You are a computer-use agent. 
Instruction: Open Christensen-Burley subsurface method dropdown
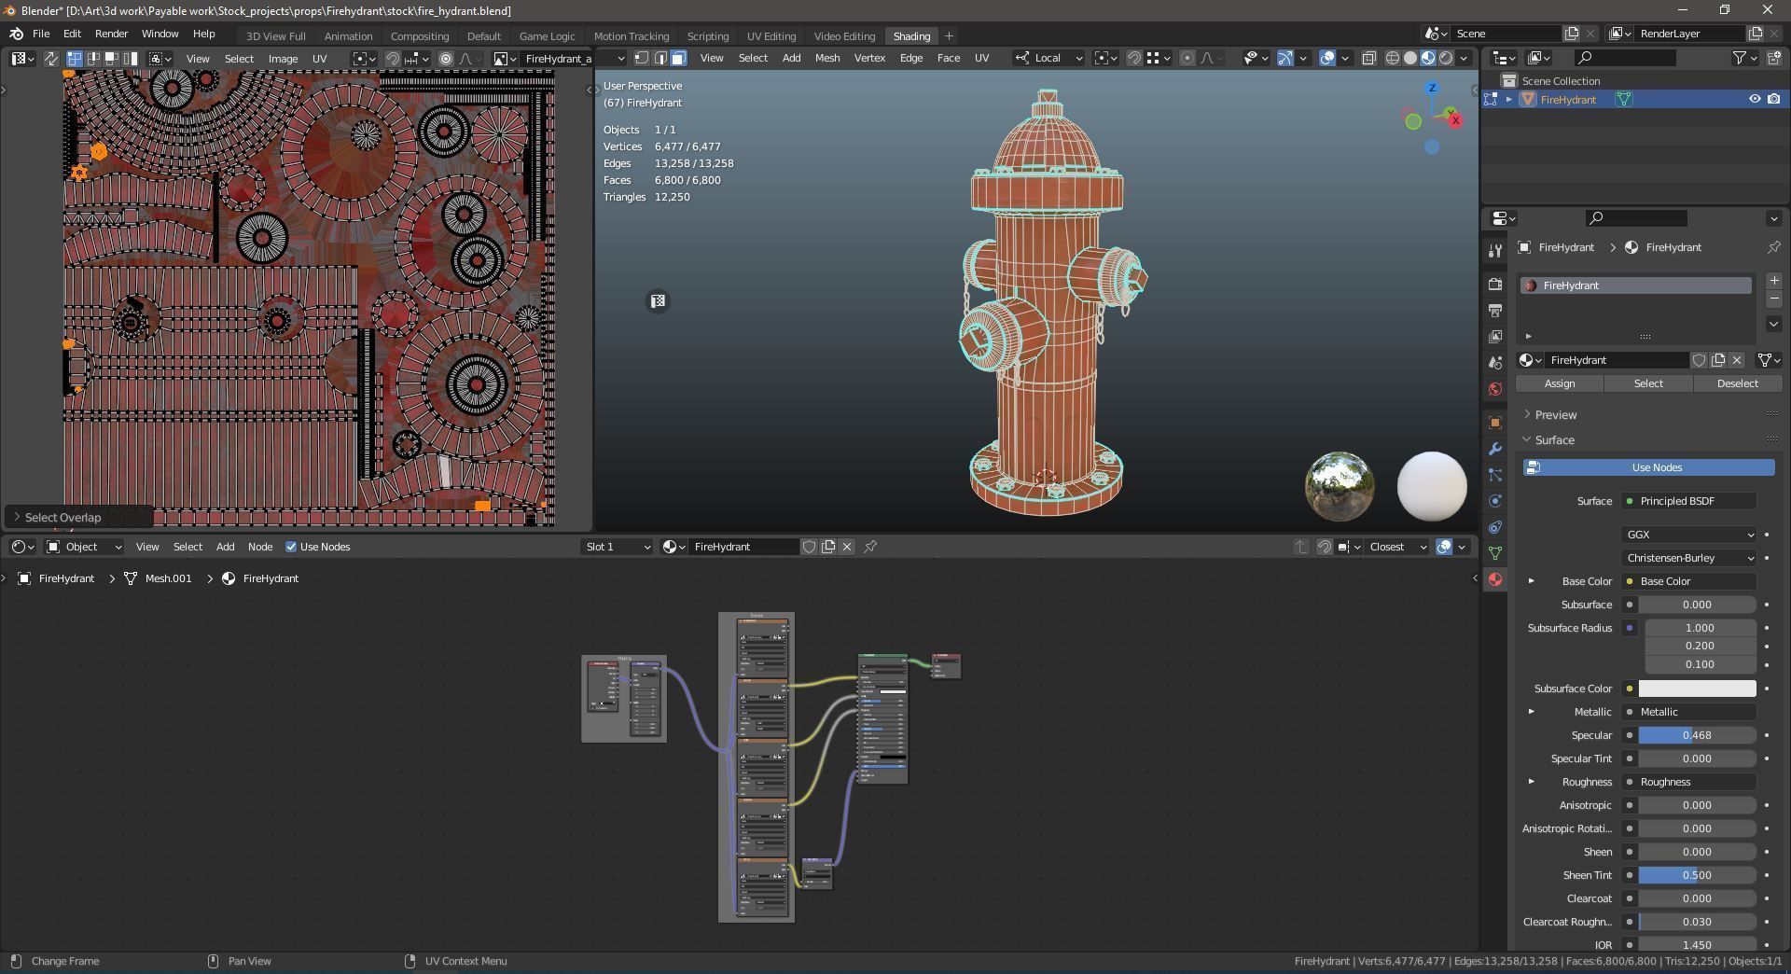click(1688, 558)
